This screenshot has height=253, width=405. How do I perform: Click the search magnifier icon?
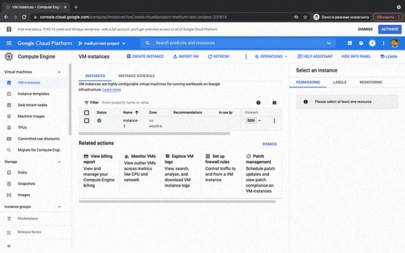point(147,43)
